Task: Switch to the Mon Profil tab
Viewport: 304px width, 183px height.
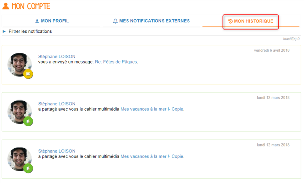Action: click(x=52, y=21)
